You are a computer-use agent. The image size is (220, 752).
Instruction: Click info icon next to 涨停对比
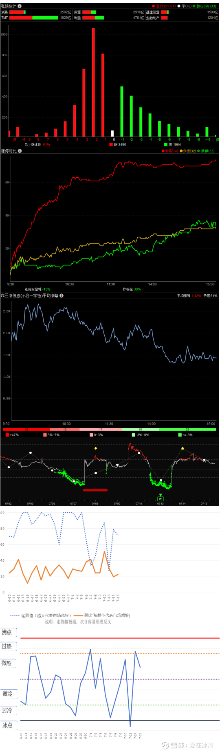pyautogui.click(x=20, y=151)
